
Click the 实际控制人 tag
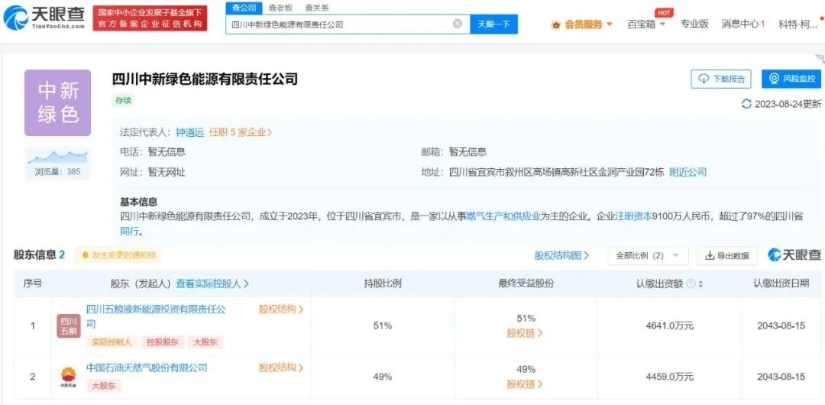click(112, 342)
